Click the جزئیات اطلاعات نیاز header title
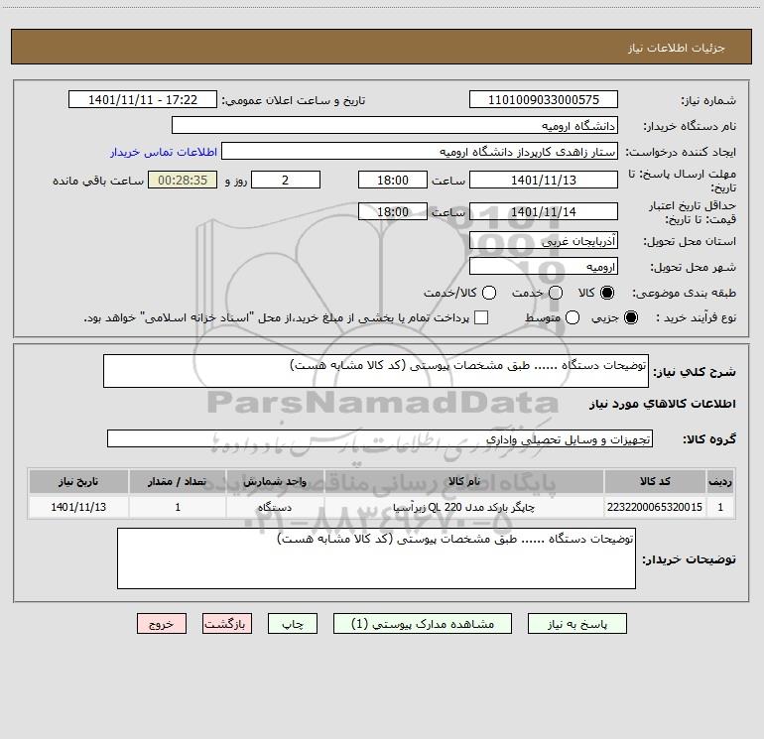Image resolution: width=764 pixels, height=739 pixels. click(x=677, y=48)
